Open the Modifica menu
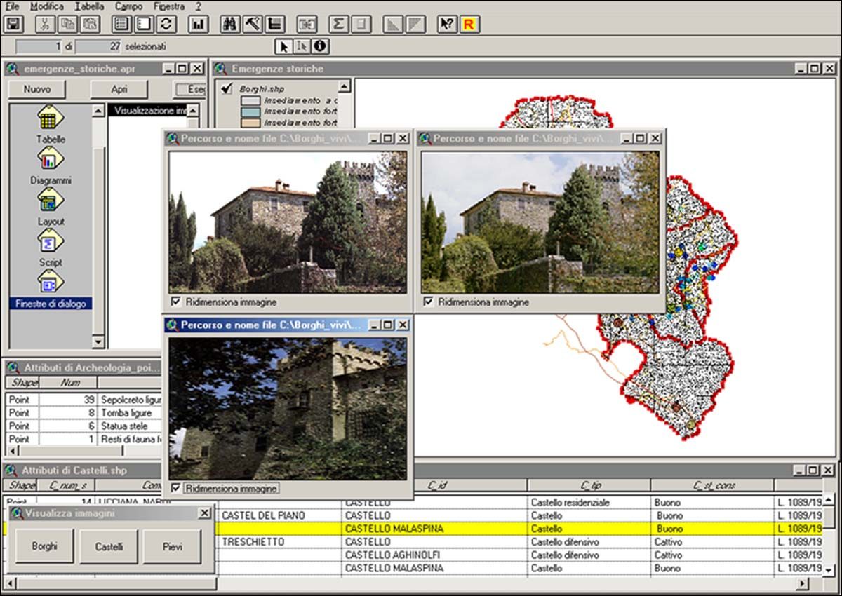This screenshot has width=842, height=596. pos(47,6)
